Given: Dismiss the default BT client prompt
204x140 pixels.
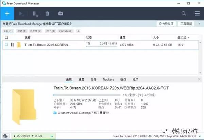Looking at the screenshot, I should click(x=199, y=24).
